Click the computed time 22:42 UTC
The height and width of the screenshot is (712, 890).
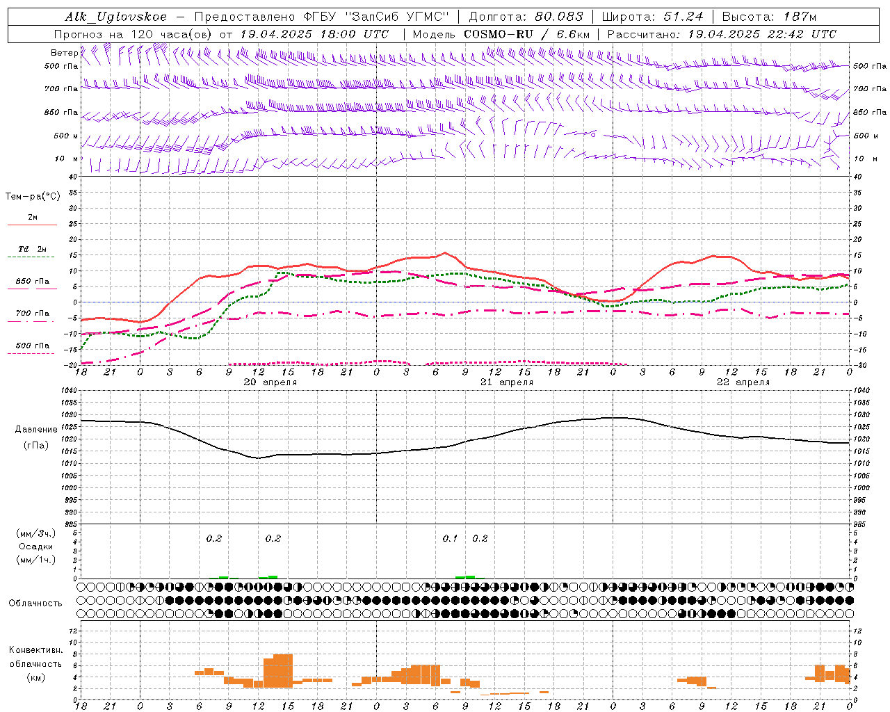[800, 34]
